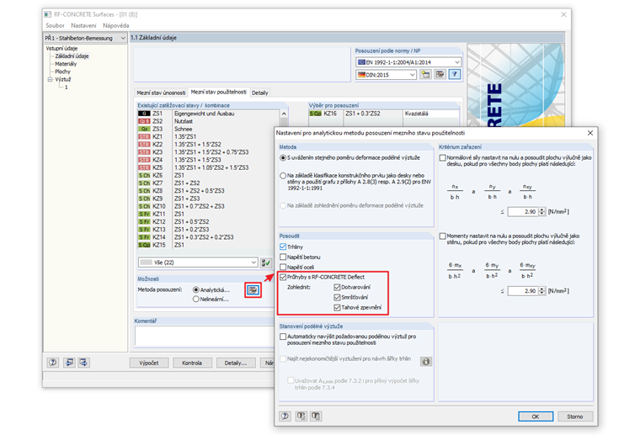The width and height of the screenshot is (640, 435).
Task: Check the Momenty nastavit na nulu checkbox
Action: coord(442,236)
